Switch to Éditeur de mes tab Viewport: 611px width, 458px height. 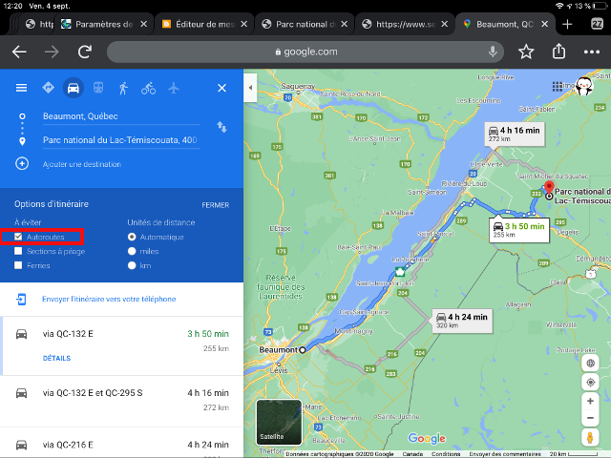click(x=204, y=24)
